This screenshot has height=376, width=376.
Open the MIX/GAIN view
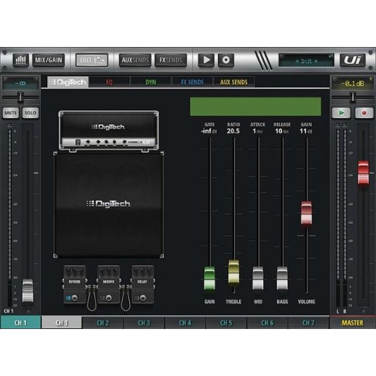(48, 60)
